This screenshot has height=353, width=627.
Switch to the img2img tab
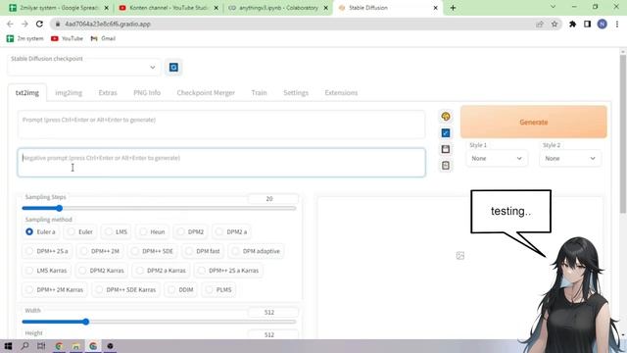click(69, 93)
